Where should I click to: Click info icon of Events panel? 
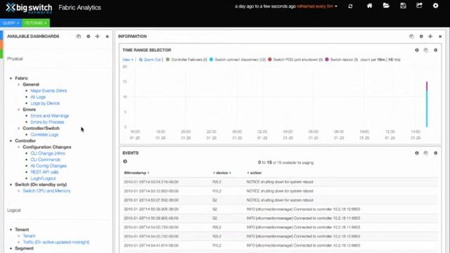(x=417, y=153)
